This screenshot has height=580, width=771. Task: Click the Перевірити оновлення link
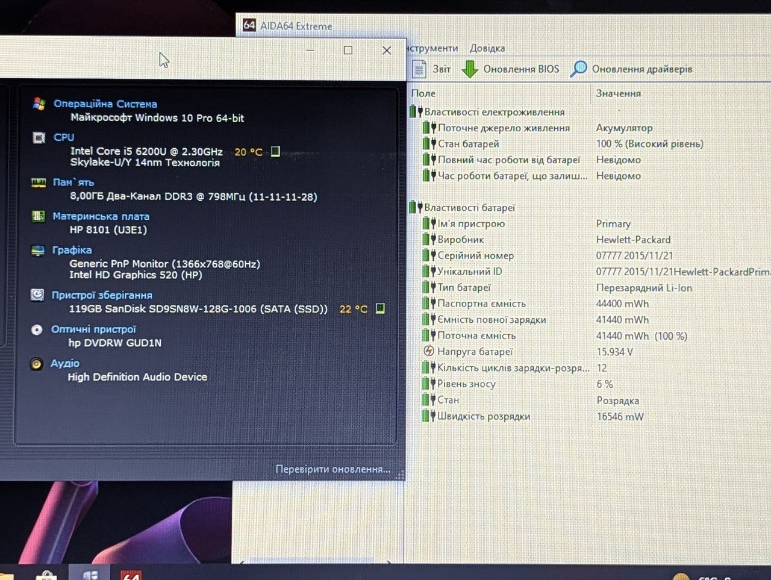333,469
